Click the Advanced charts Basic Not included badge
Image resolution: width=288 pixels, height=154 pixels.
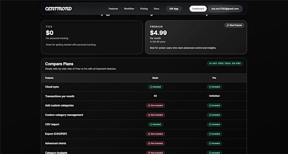155,143
